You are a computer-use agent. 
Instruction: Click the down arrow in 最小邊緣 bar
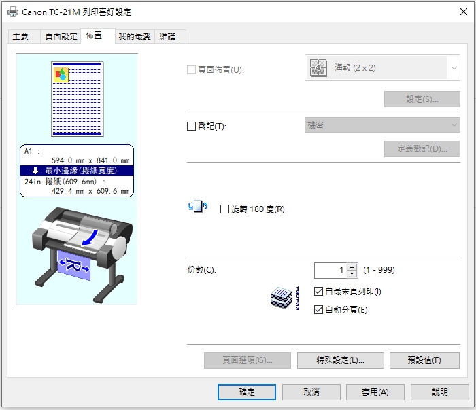35,171
